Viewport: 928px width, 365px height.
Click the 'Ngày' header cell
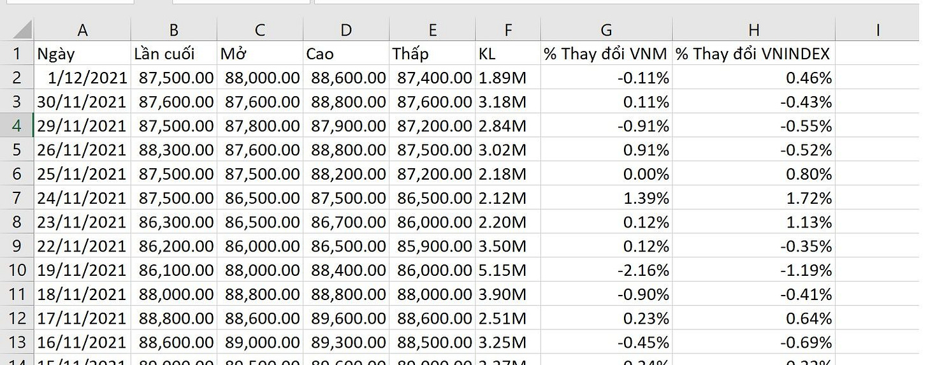82,54
